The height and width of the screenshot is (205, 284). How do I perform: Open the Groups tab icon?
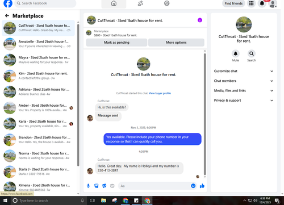point(167,3)
